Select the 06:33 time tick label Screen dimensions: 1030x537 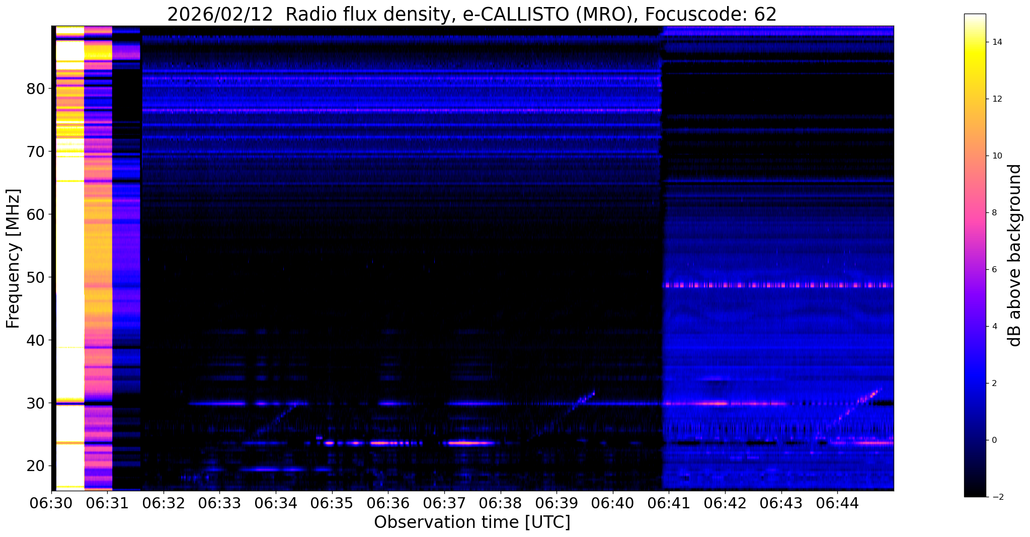click(219, 503)
